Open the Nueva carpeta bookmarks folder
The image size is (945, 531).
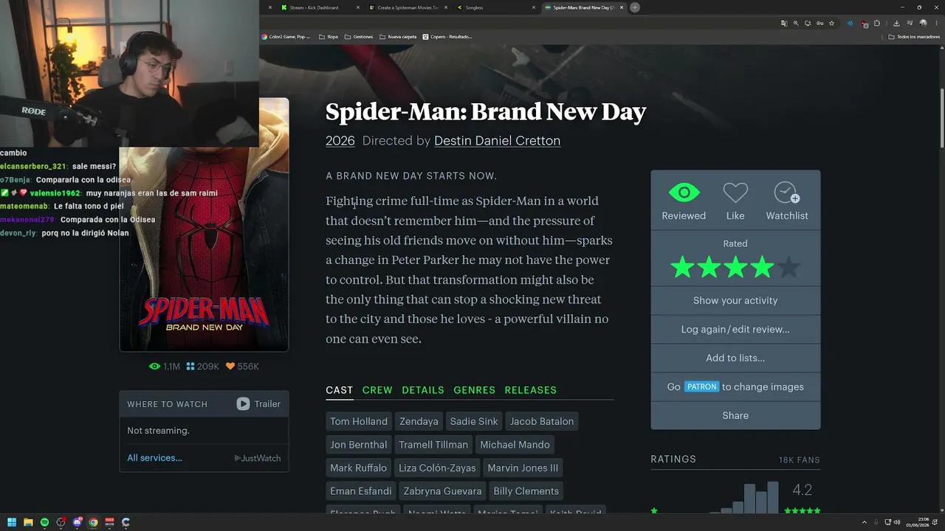pyautogui.click(x=398, y=37)
